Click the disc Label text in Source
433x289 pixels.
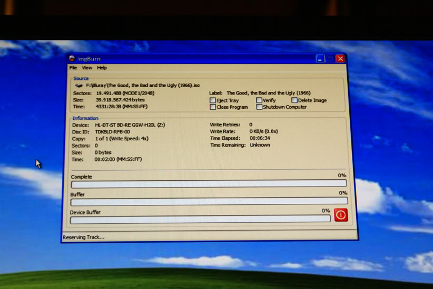point(268,93)
